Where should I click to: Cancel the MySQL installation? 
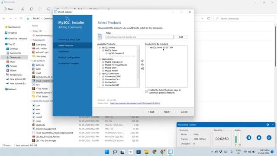(x=184, y=112)
